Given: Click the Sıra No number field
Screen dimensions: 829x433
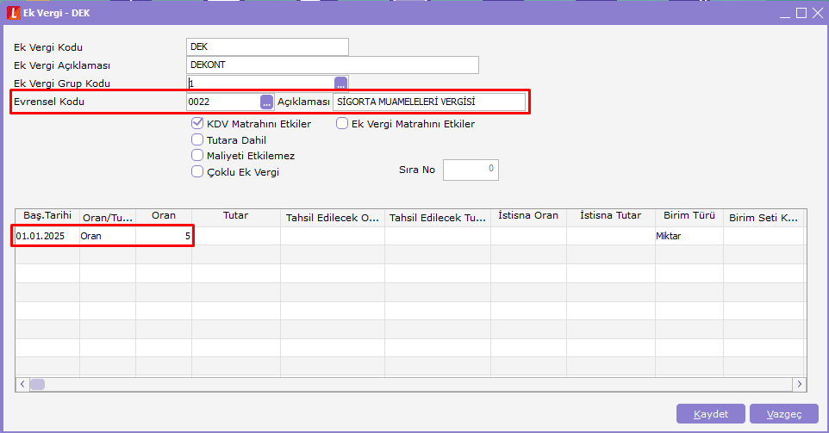Looking at the screenshot, I should (x=471, y=170).
